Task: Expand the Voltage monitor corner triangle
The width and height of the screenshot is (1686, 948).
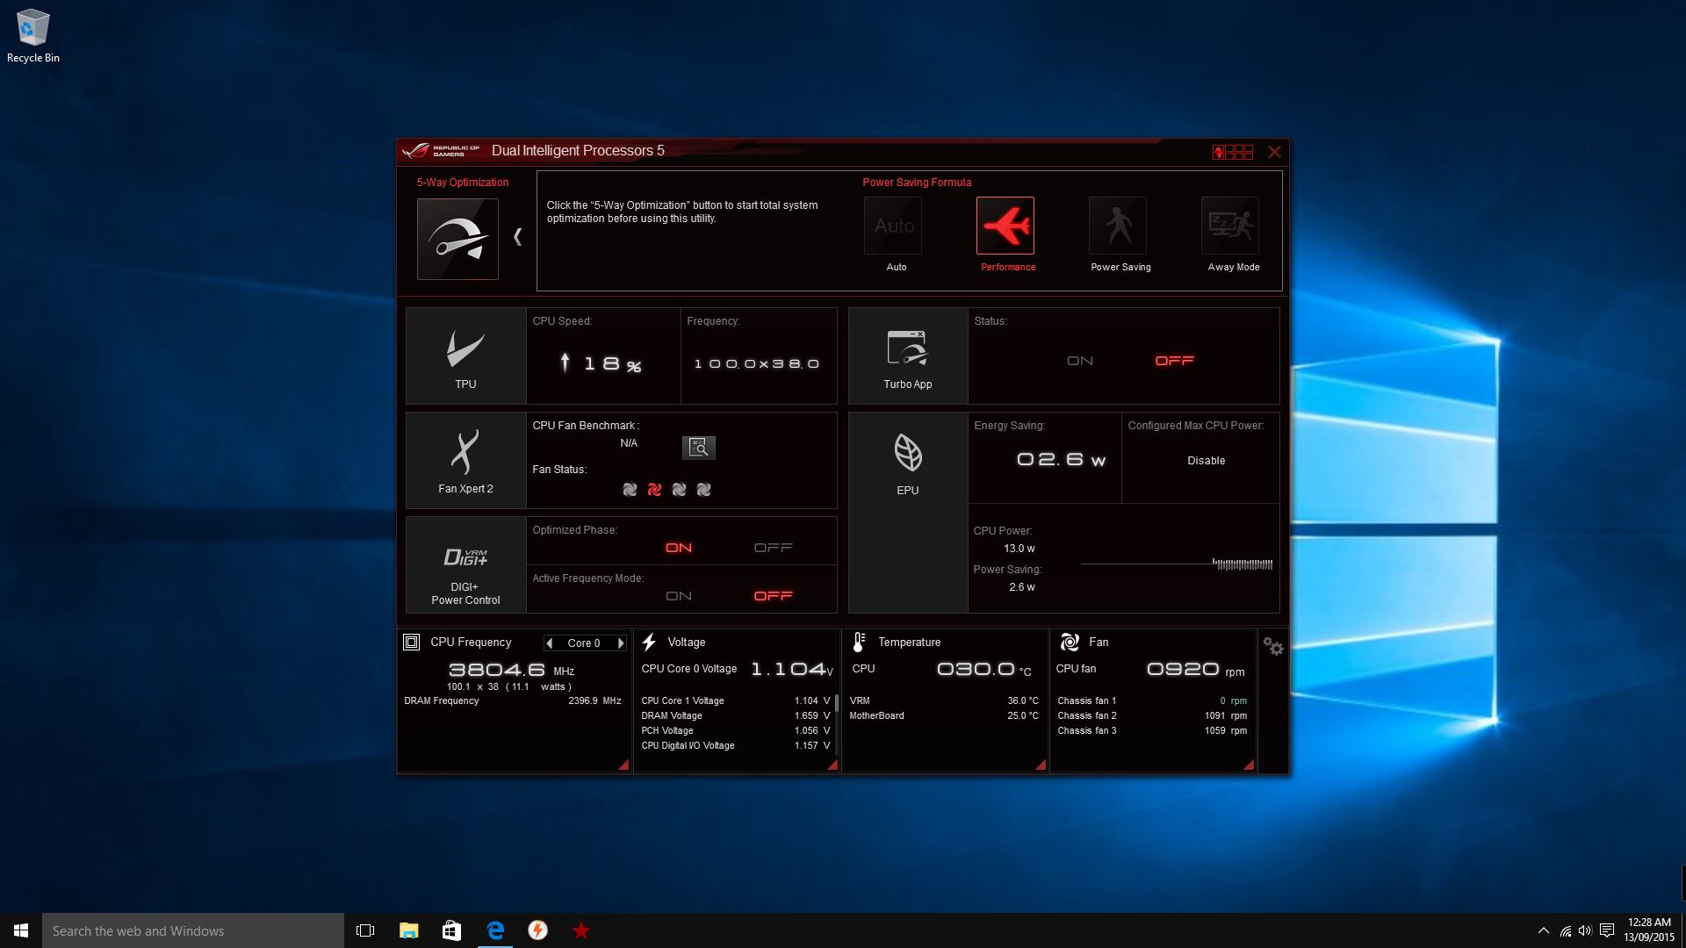Action: (x=832, y=765)
